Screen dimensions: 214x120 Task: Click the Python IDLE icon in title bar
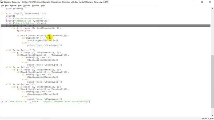tap(2, 2)
